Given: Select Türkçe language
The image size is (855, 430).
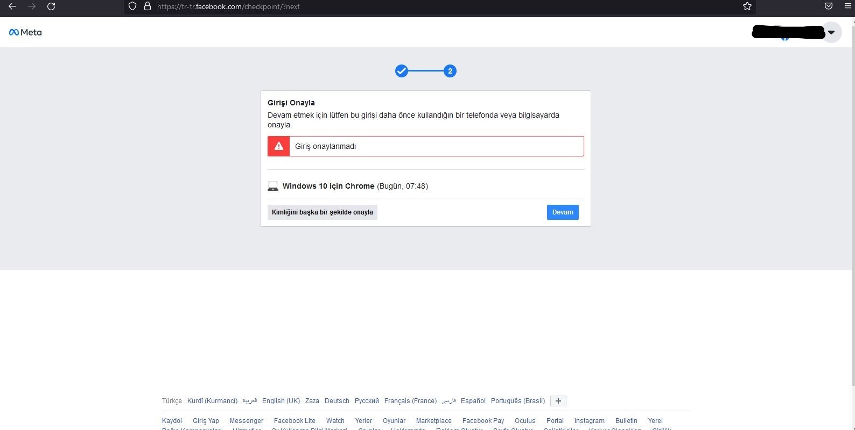Looking at the screenshot, I should pos(172,401).
